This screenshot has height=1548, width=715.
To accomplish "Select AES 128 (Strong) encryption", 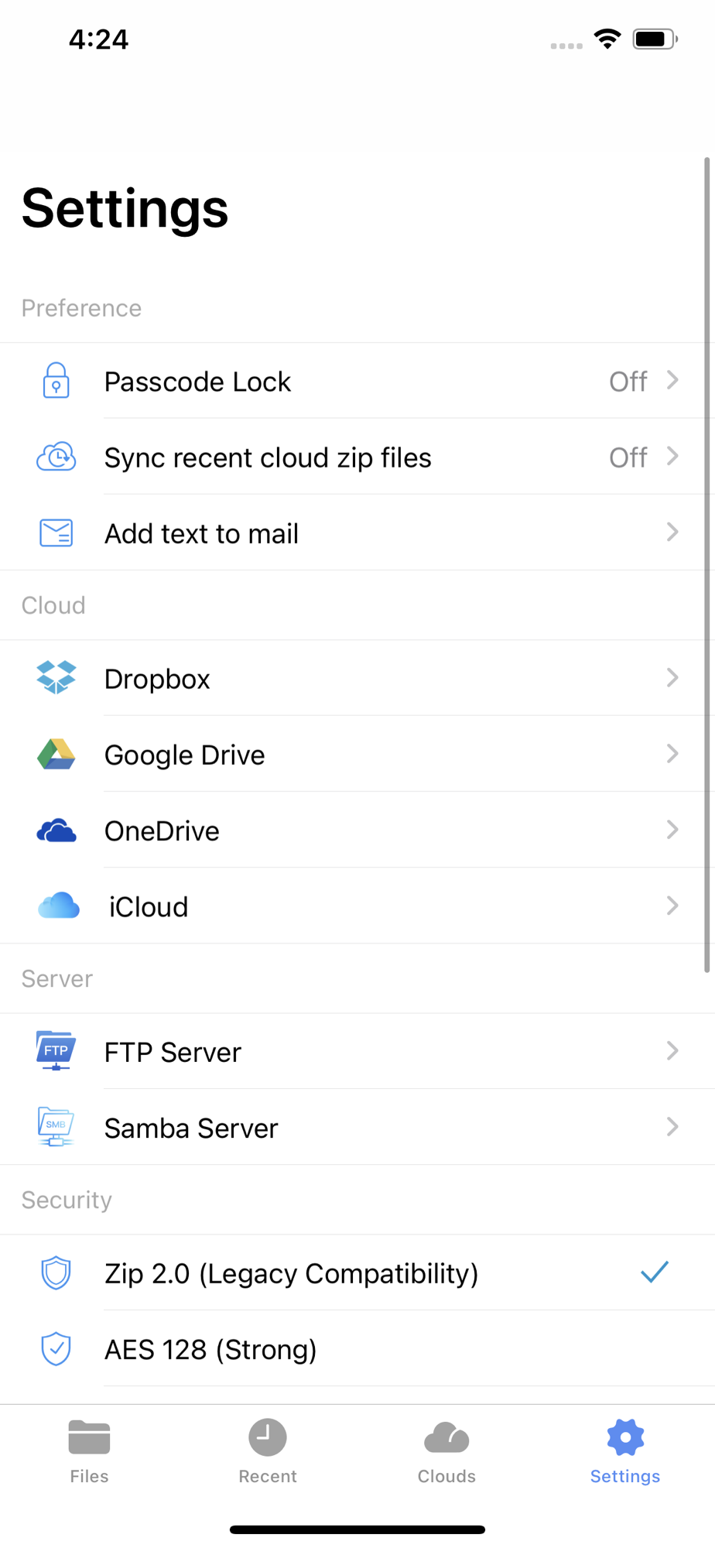I will pos(357,1348).
